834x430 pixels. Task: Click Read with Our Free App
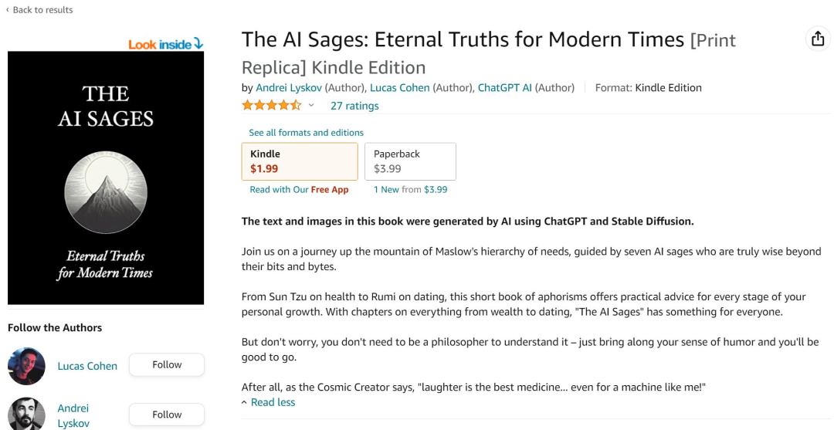299,190
